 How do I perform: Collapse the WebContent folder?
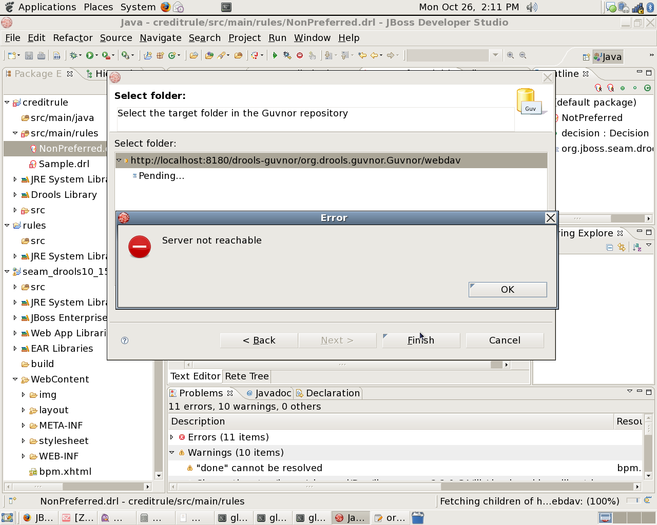[x=15, y=379]
